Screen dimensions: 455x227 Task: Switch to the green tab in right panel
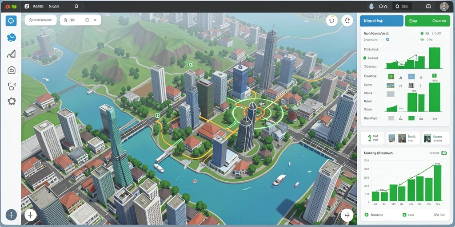click(x=427, y=21)
